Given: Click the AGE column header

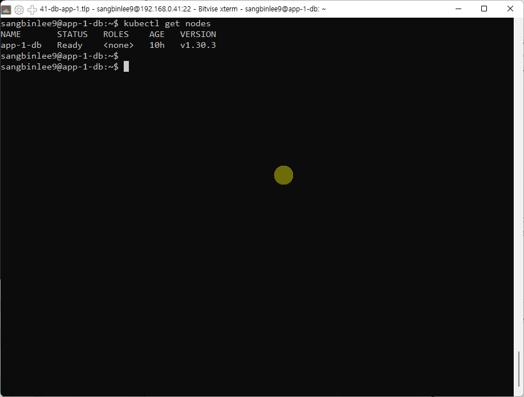Looking at the screenshot, I should pos(157,34).
